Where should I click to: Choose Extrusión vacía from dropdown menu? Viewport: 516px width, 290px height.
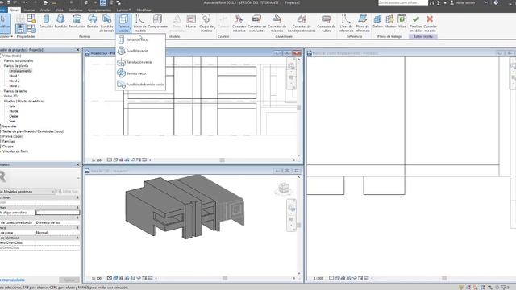[140, 39]
